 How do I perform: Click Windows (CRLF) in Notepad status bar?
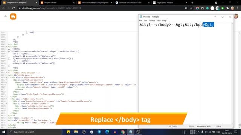coord(204,126)
